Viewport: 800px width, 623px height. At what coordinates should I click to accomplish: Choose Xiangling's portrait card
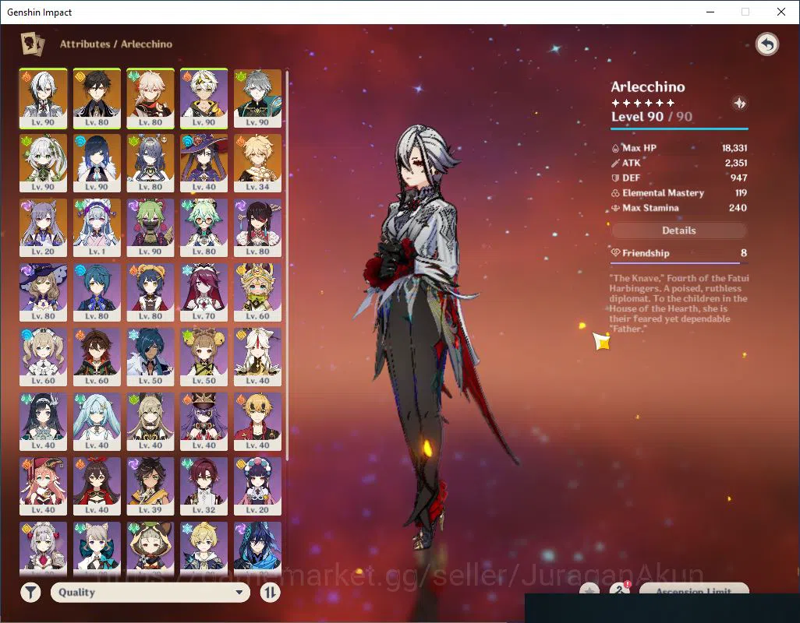click(150, 292)
